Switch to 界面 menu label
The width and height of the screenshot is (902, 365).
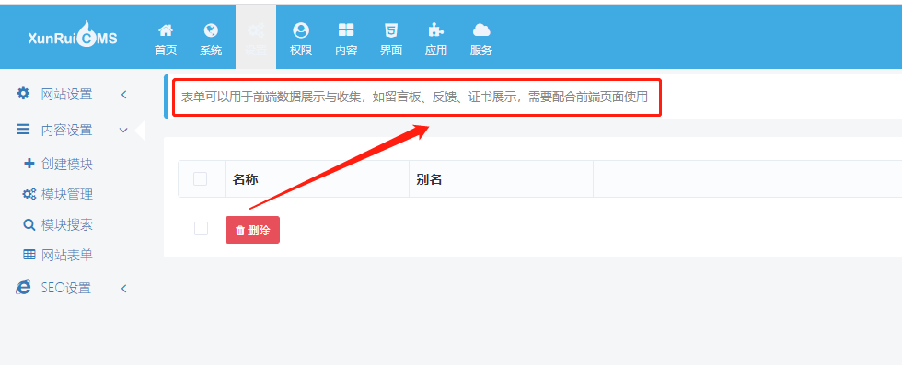(x=391, y=50)
